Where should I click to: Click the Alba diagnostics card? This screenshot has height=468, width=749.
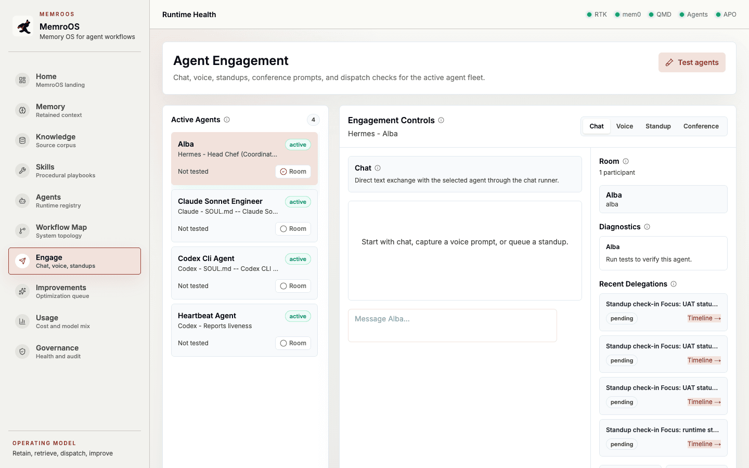tap(663, 253)
